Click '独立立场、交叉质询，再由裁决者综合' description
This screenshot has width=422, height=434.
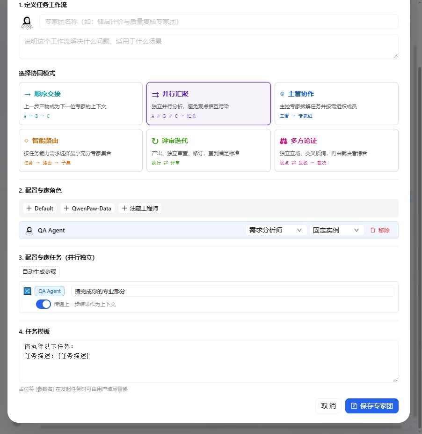[323, 153]
